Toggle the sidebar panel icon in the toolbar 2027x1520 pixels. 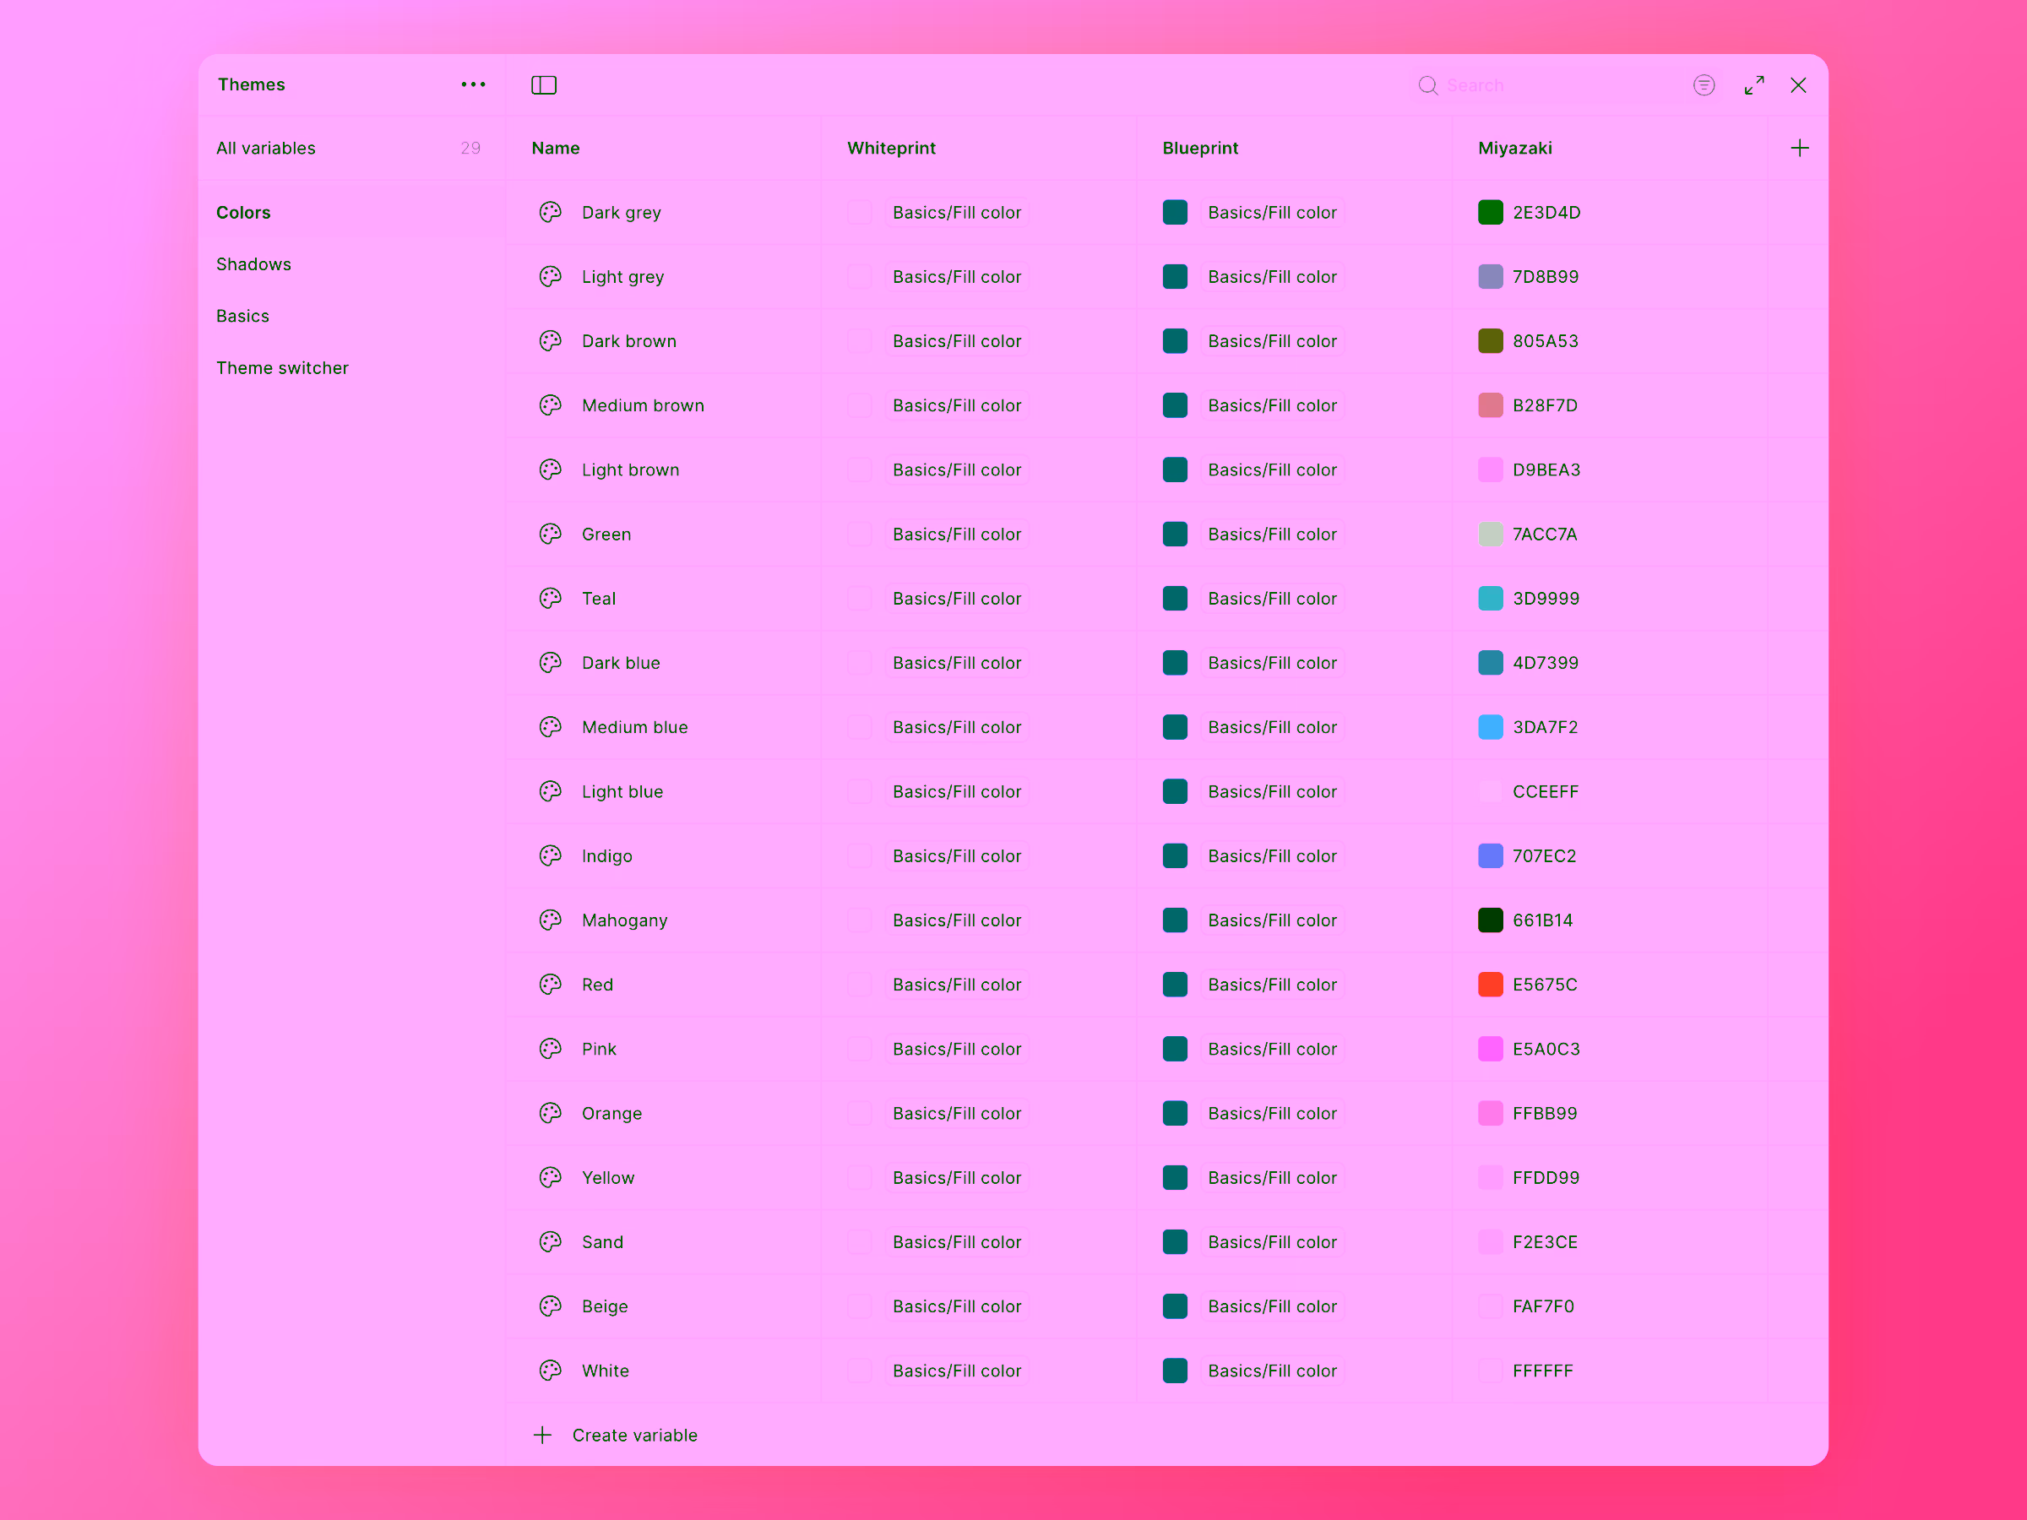pyautogui.click(x=543, y=84)
